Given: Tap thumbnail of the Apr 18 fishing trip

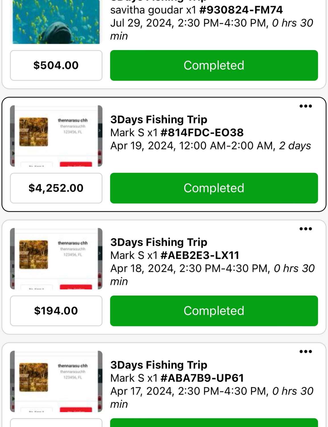Looking at the screenshot, I should pos(56,259).
